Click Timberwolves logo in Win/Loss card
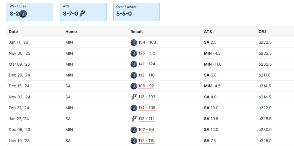The height and width of the screenshot is (146, 294). point(23,14)
